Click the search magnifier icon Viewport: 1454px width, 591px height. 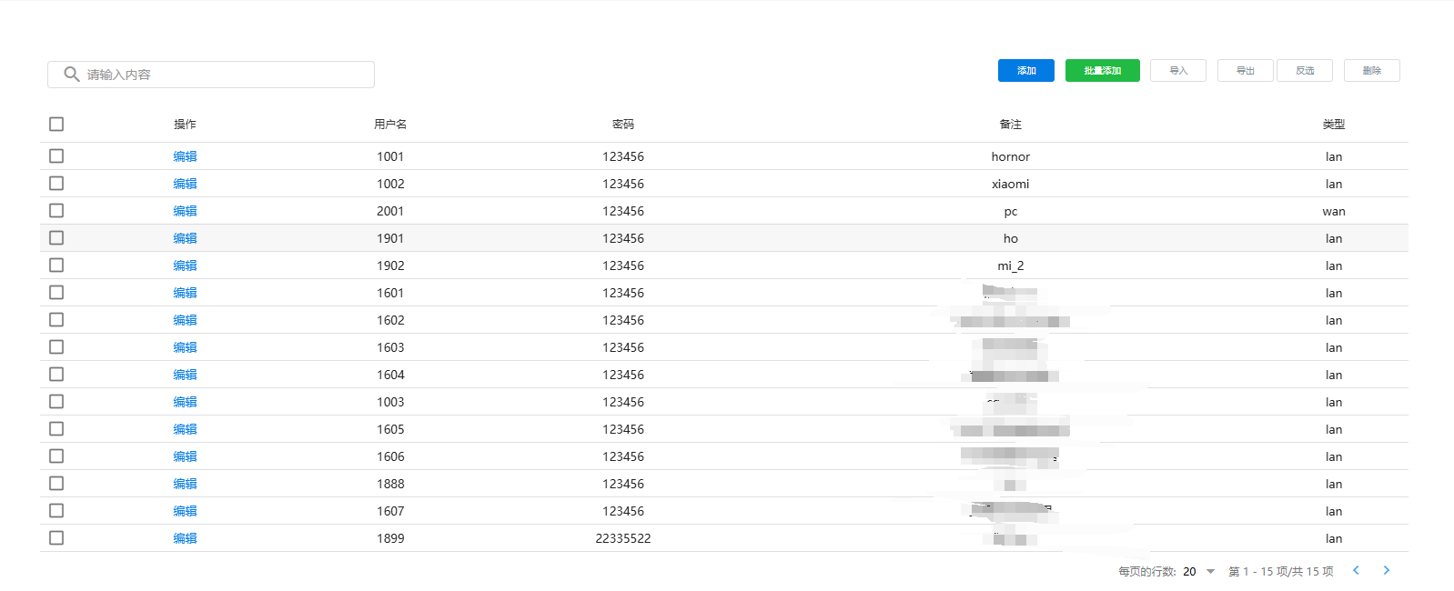pos(71,75)
